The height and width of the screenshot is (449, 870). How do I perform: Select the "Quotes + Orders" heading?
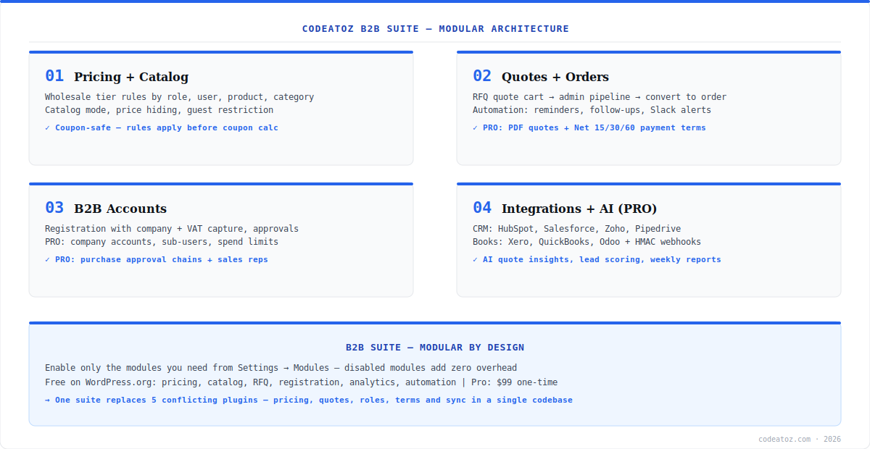pos(555,77)
